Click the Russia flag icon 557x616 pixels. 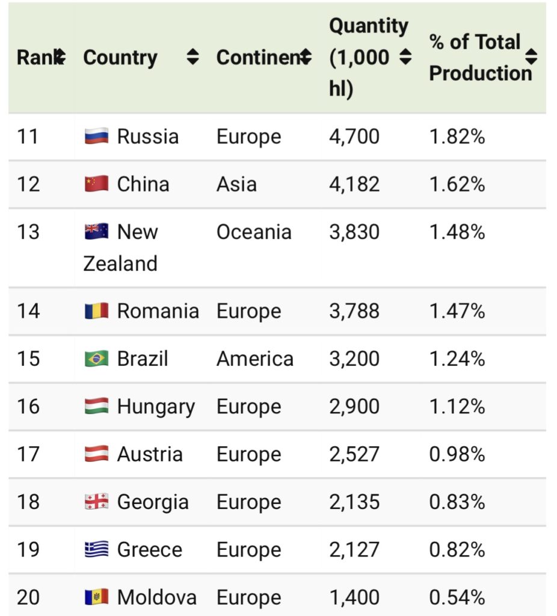[94, 136]
